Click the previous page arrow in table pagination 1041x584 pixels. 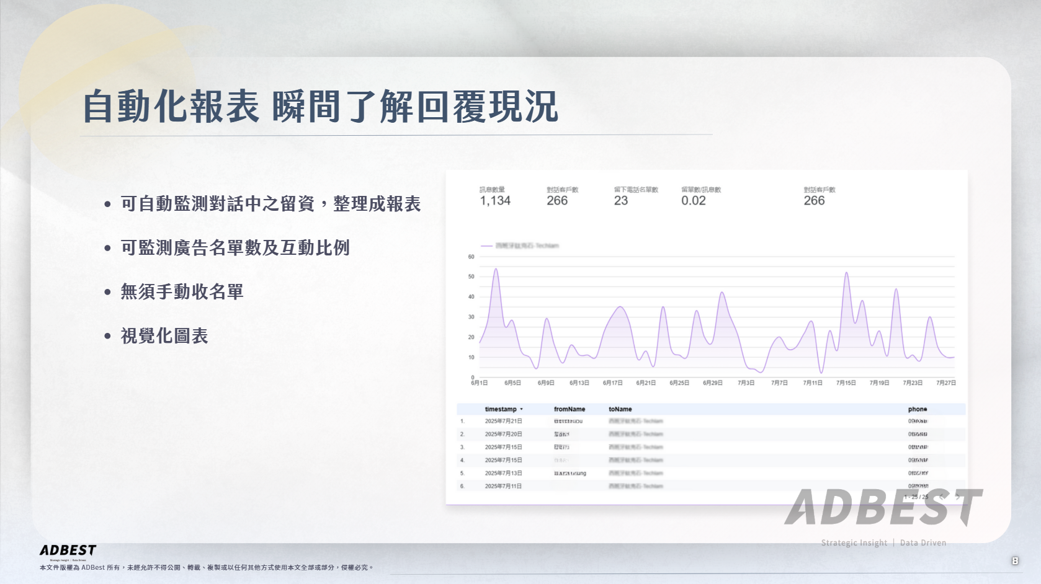click(x=942, y=497)
